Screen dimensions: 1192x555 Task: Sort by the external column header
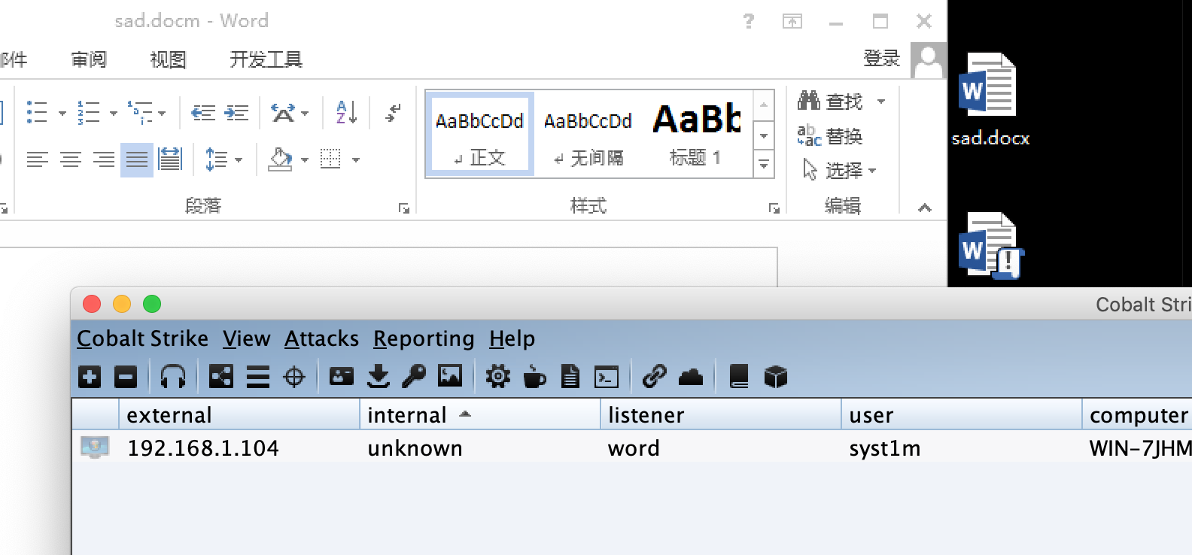click(239, 415)
